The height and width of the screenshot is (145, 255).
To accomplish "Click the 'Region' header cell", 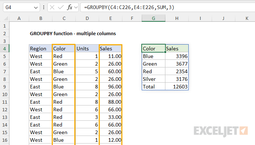I will pyautogui.click(x=41, y=49).
